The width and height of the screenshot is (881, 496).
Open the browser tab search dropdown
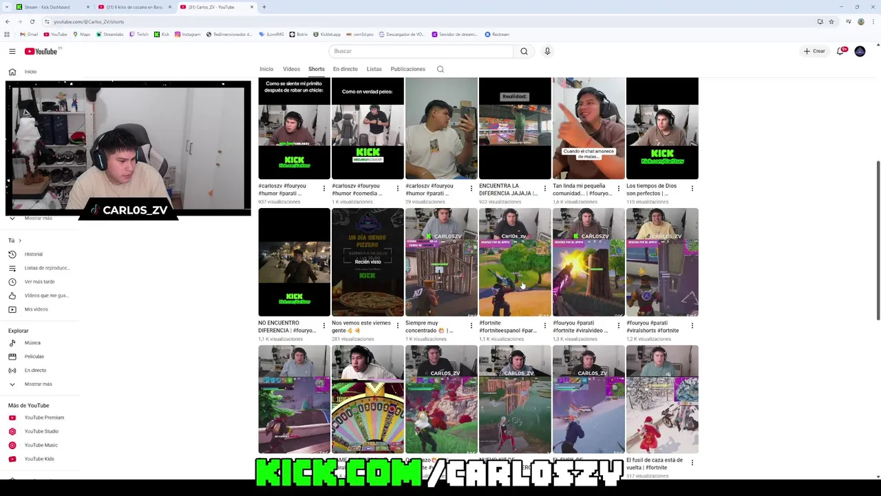(x=6, y=7)
